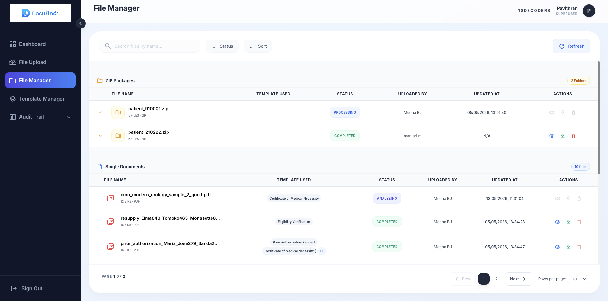Go to the next page with Next
The height and width of the screenshot is (301, 608).
point(519,279)
